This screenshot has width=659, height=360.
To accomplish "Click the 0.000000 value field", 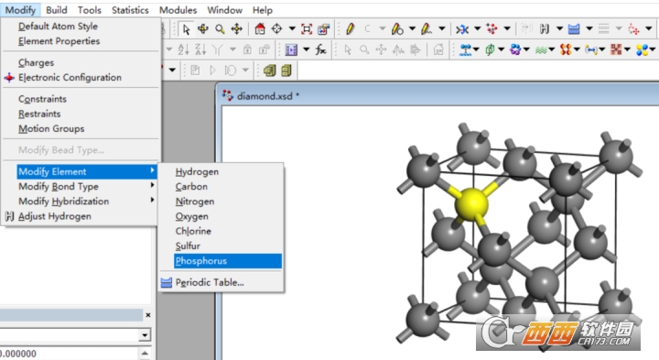I will [70, 354].
